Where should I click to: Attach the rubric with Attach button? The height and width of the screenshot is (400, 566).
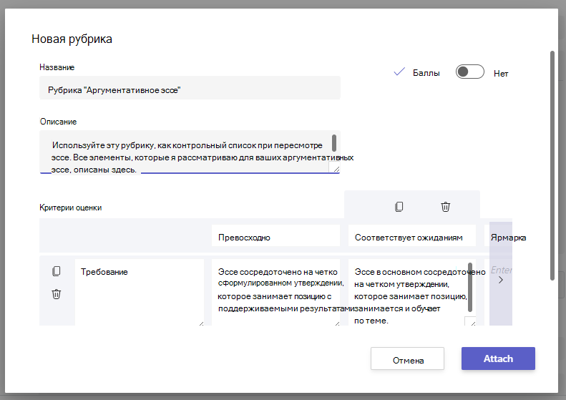498,358
